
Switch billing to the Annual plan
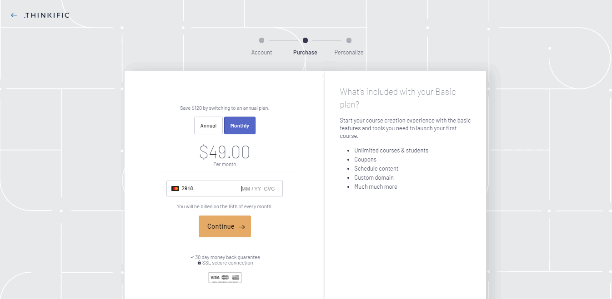[208, 126]
